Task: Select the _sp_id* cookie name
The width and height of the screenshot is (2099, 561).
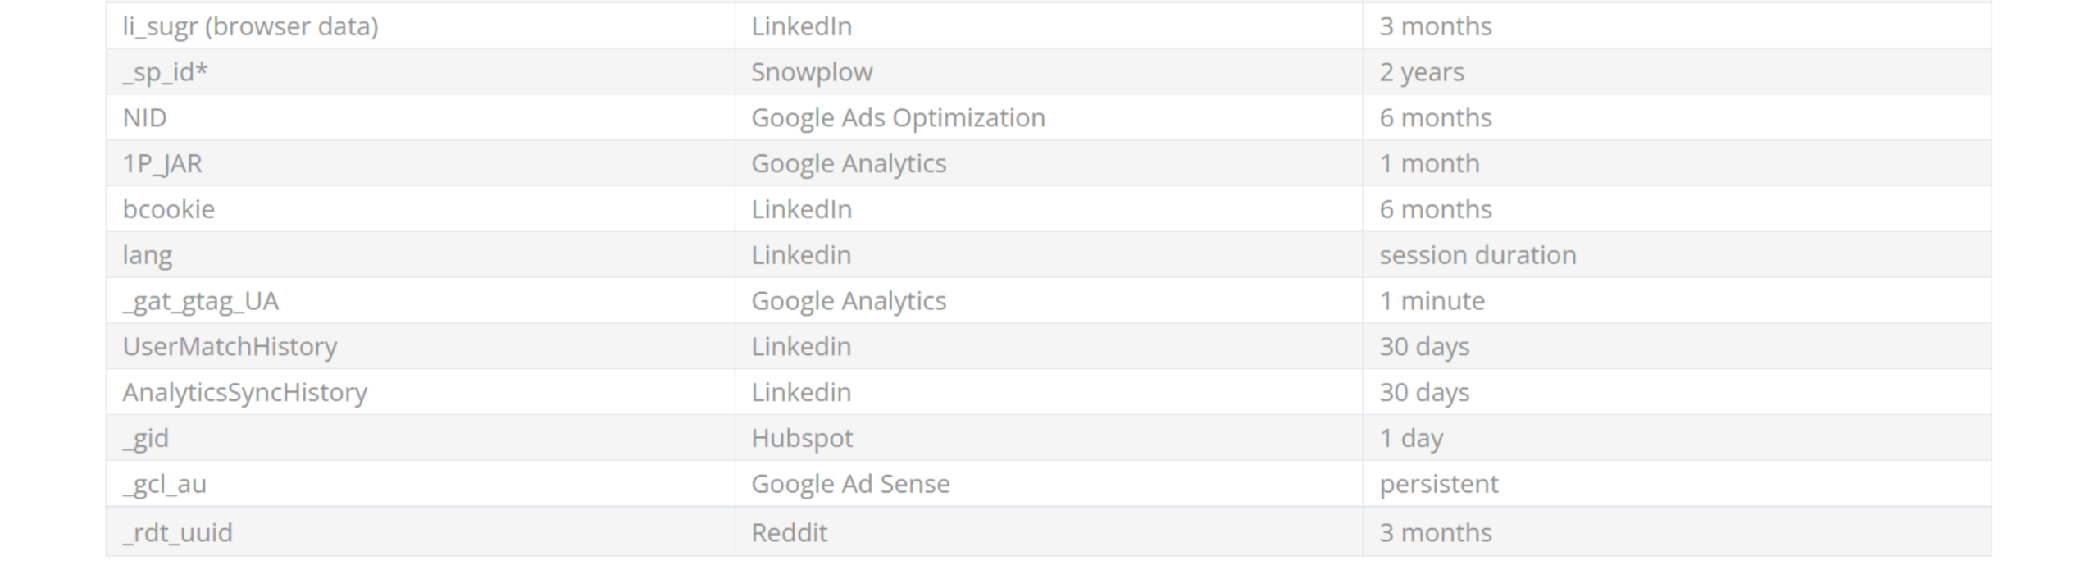Action: click(x=166, y=72)
